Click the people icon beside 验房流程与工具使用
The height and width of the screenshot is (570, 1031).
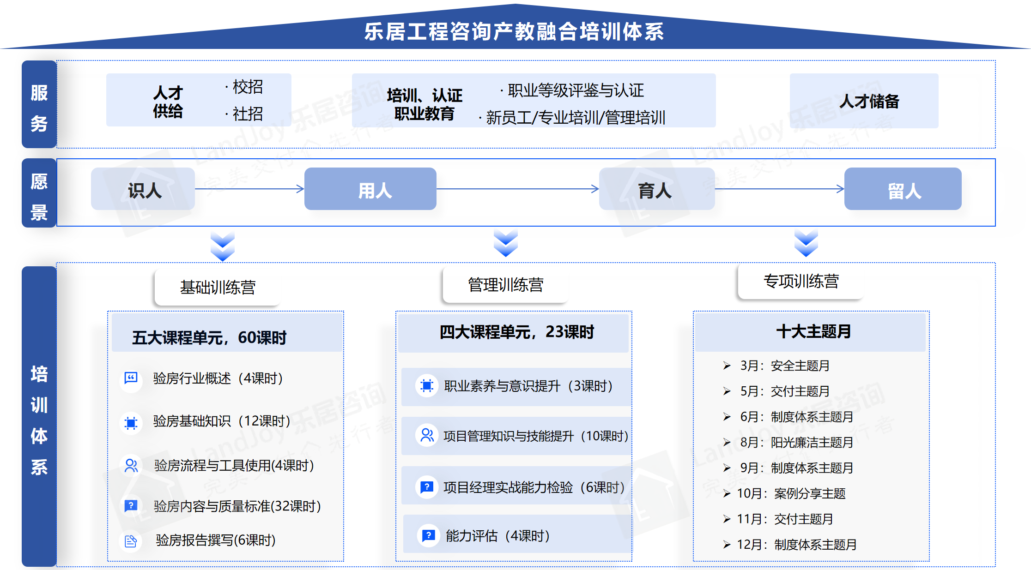pyautogui.click(x=131, y=466)
